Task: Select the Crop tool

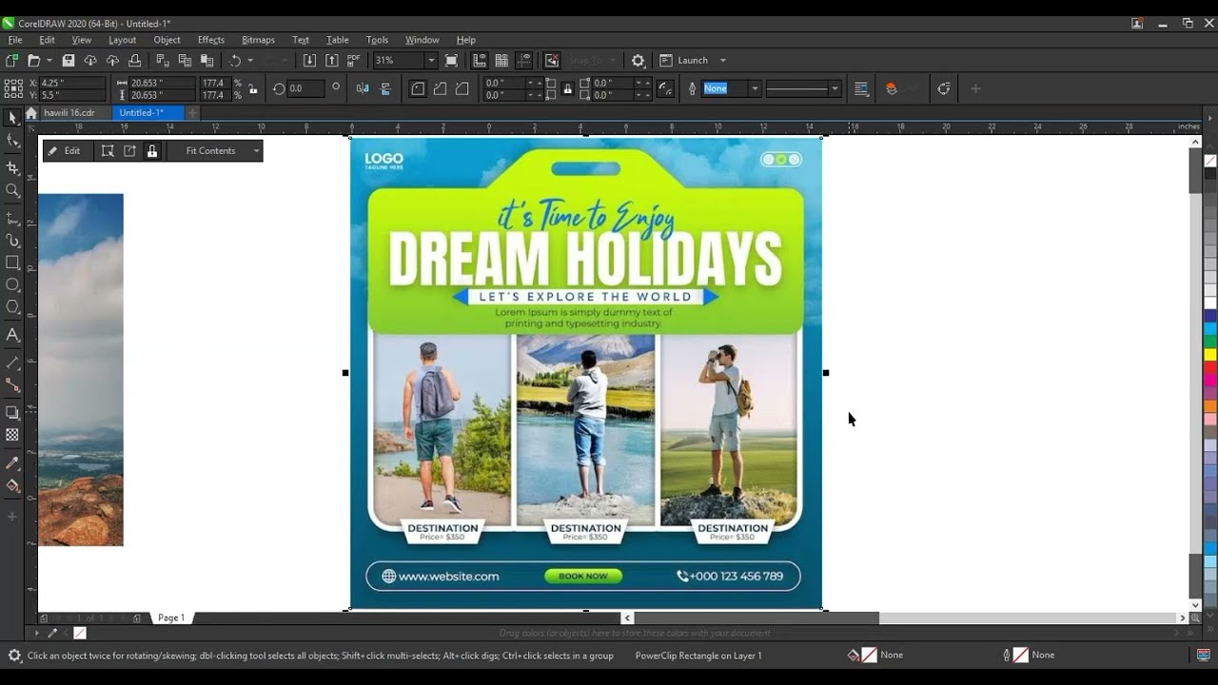Action: click(12, 167)
